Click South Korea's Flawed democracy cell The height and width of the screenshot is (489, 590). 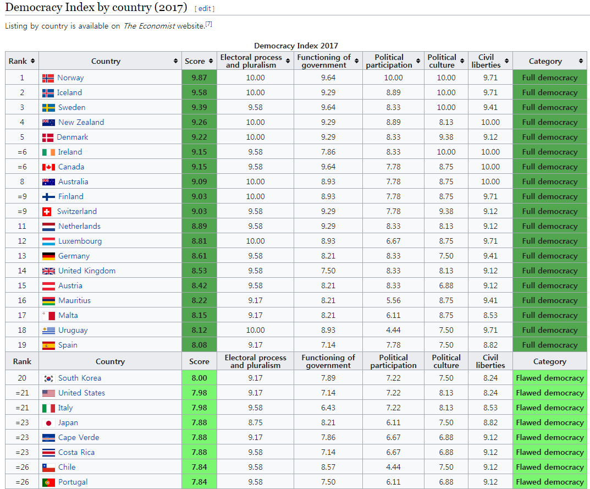tap(549, 378)
